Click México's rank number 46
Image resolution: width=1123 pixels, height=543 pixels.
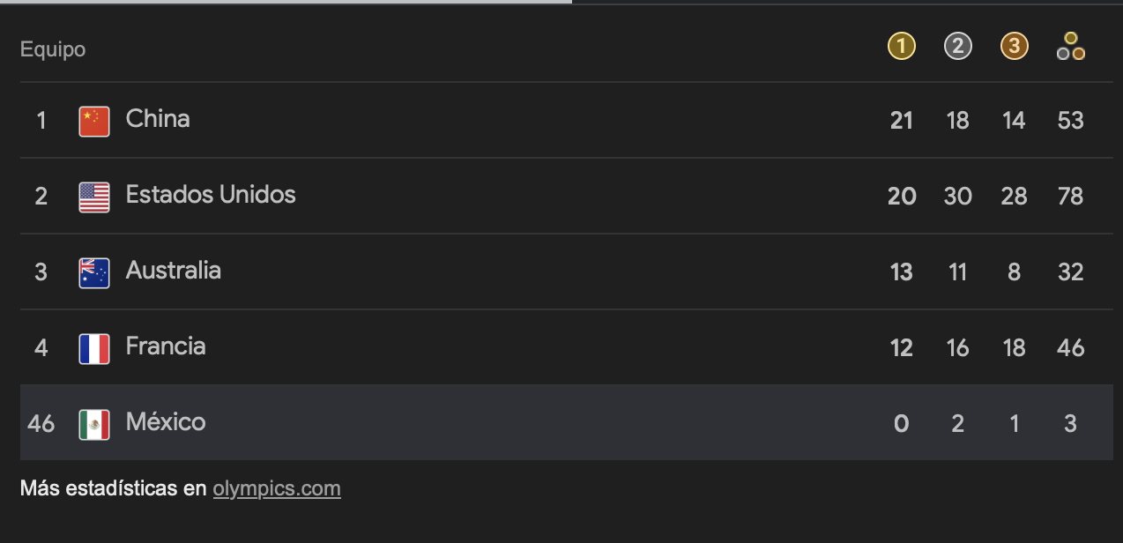click(x=41, y=424)
